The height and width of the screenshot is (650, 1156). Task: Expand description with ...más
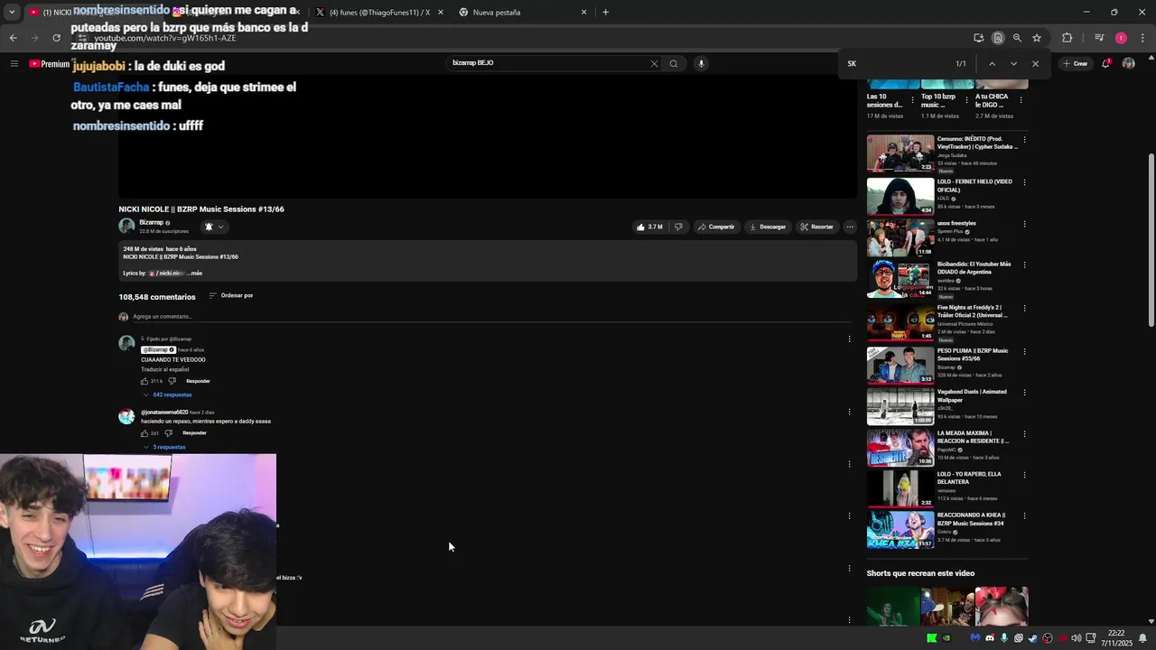[194, 273]
